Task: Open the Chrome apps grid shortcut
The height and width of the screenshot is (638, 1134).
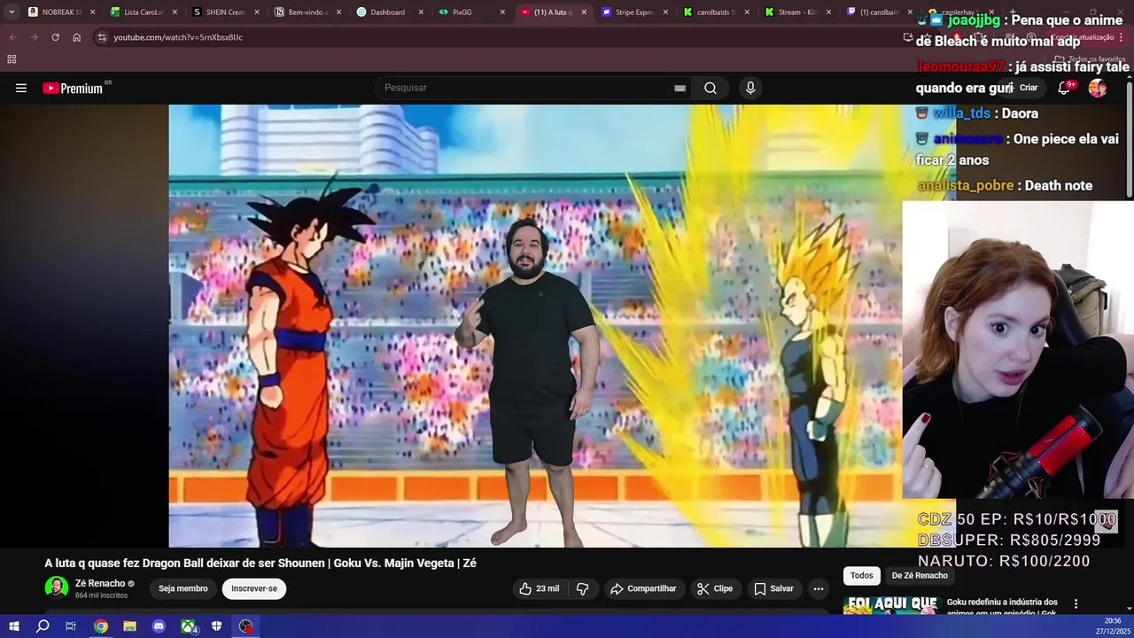Action: coord(12,59)
